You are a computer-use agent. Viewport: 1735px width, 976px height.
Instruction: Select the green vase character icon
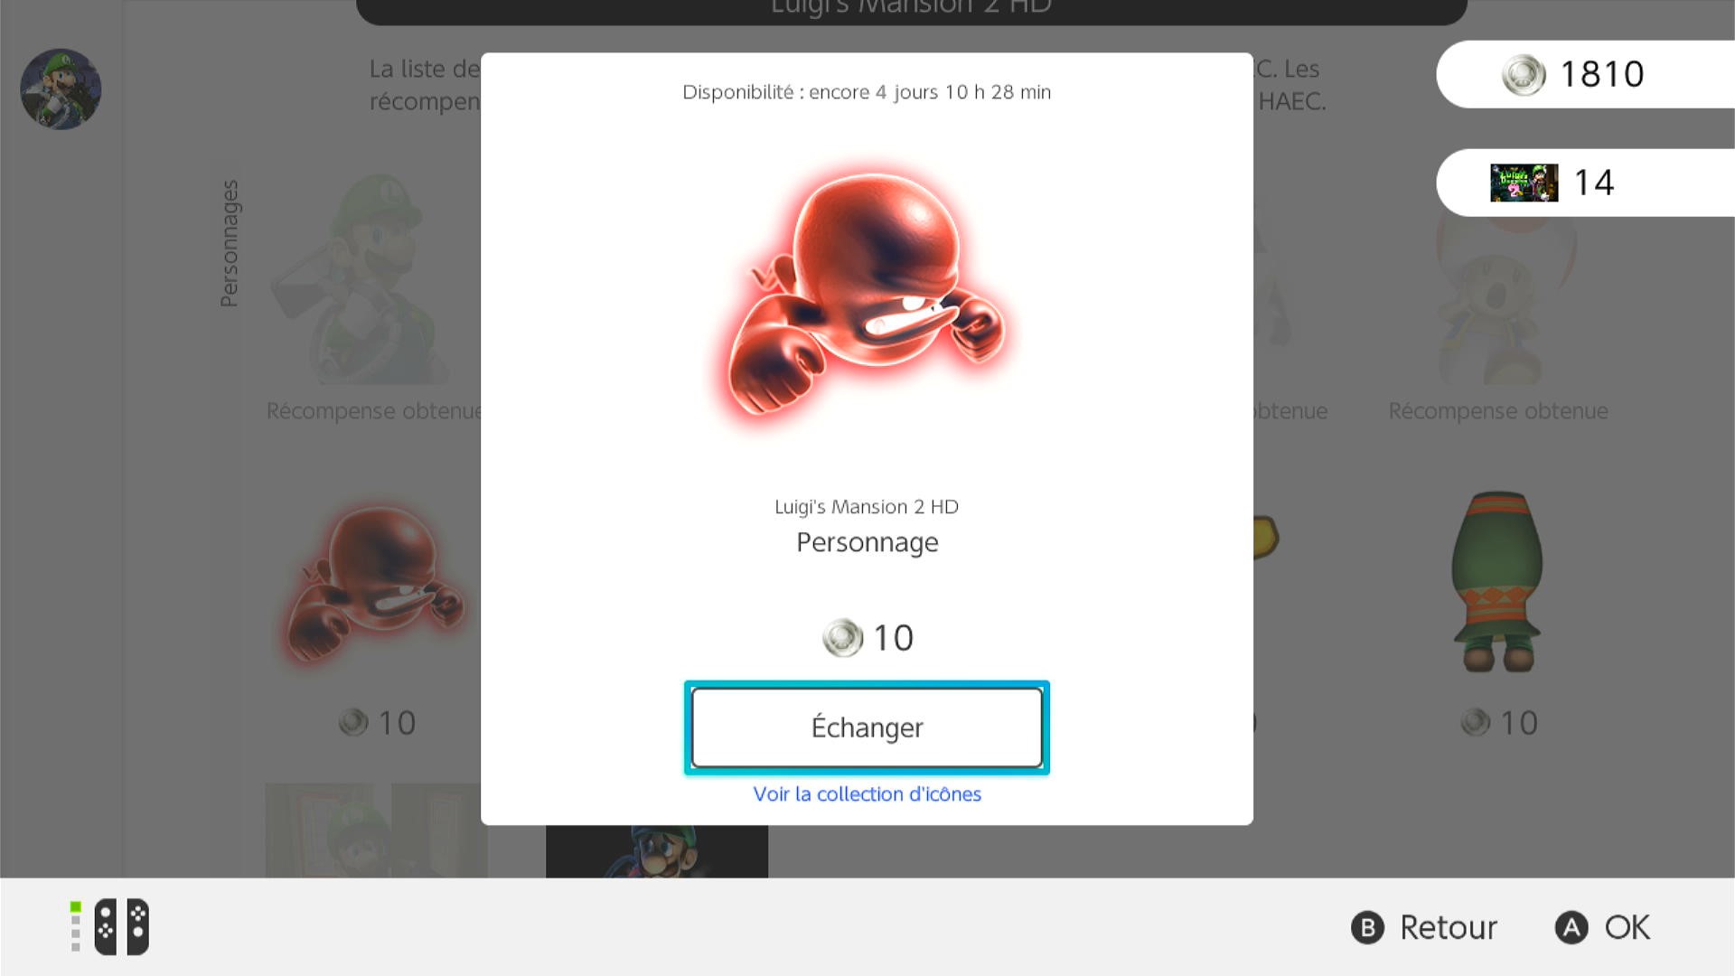pos(1497,581)
